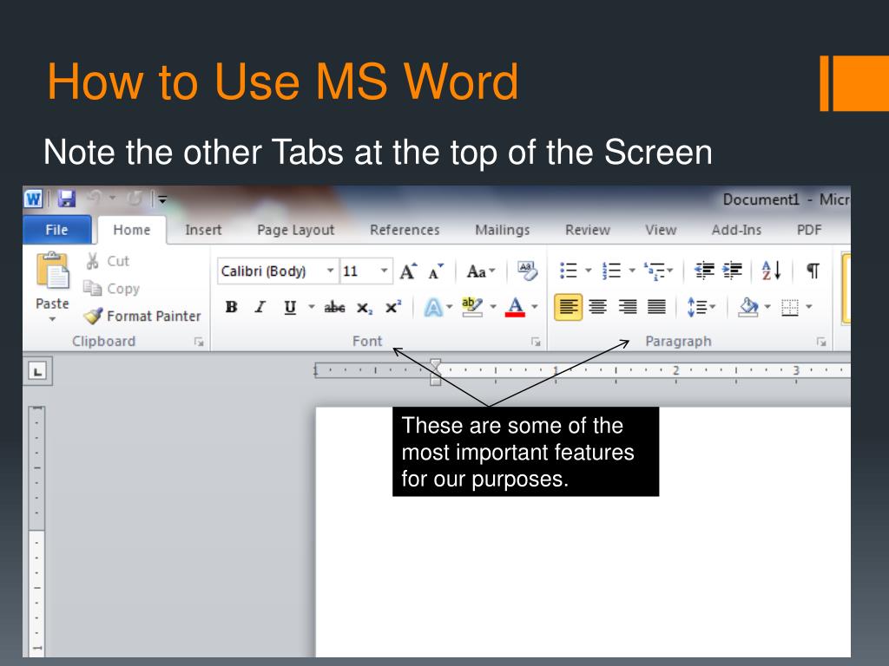Image resolution: width=889 pixels, height=666 pixels.
Task: Copy the selection using the Copy icon
Action: [x=92, y=288]
